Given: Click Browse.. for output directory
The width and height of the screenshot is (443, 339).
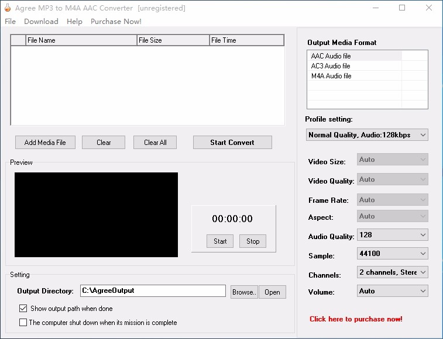Looking at the screenshot, I should point(244,292).
